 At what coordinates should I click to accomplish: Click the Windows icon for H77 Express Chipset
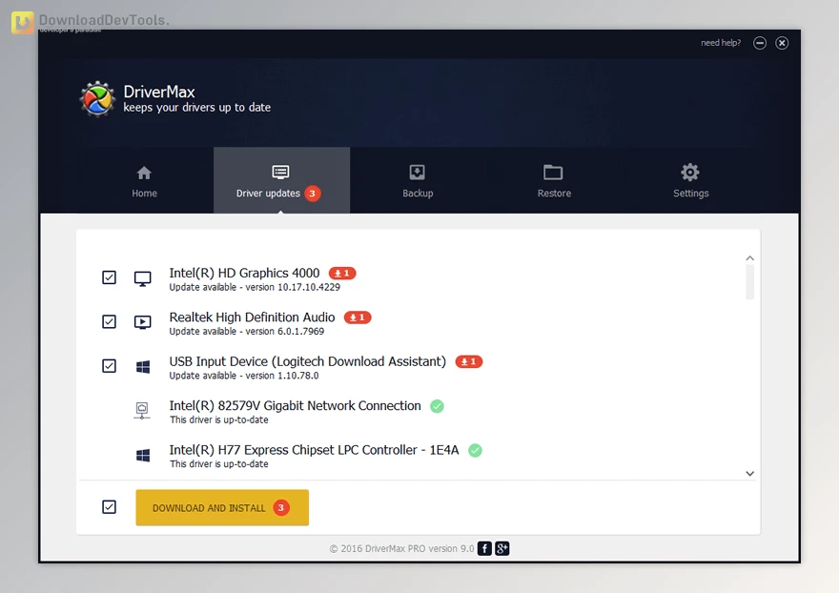[143, 455]
